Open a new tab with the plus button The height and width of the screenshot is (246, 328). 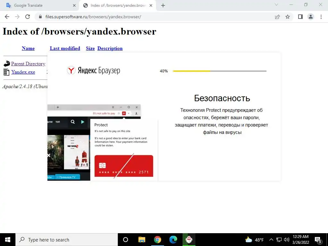163,6
